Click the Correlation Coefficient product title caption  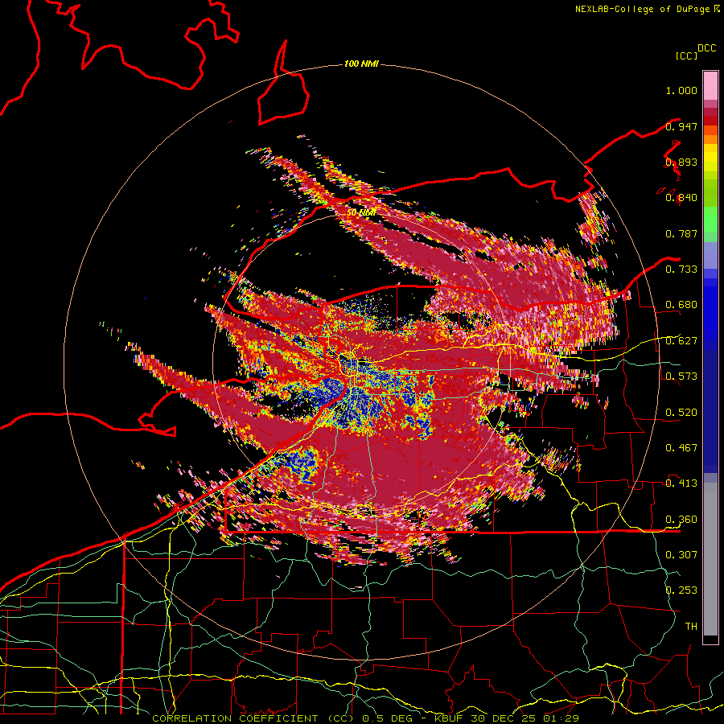tap(253, 718)
